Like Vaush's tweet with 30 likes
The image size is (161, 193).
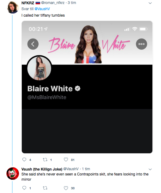coord(66,188)
